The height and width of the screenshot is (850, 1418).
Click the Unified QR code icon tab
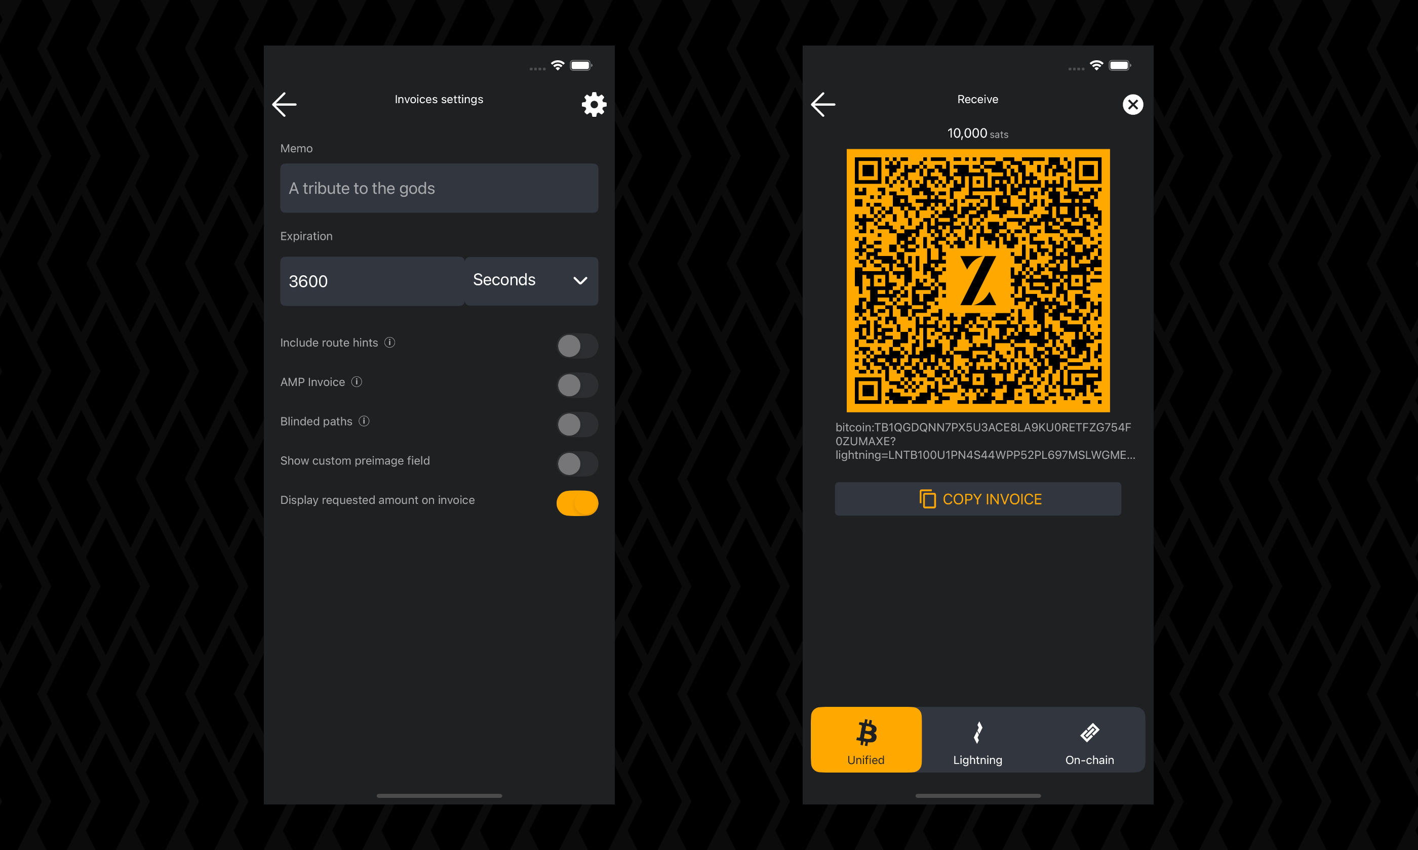(x=865, y=740)
